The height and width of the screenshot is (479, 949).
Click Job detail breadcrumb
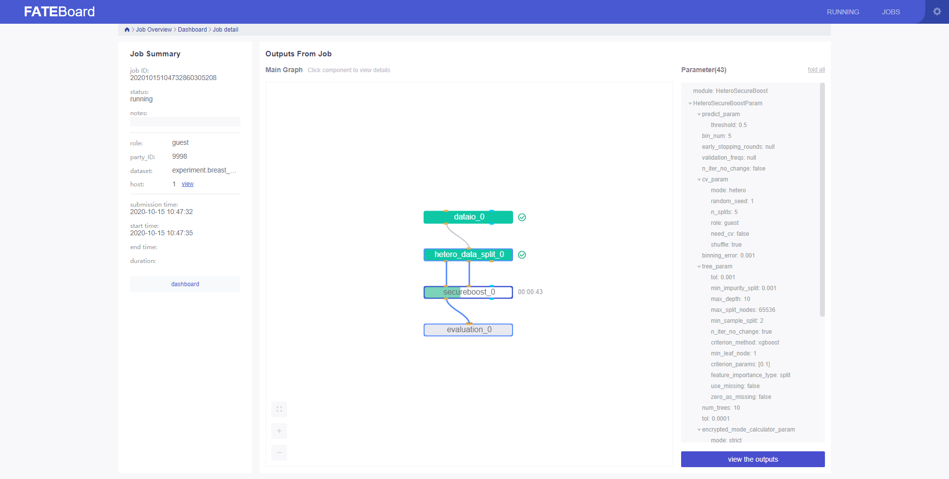pos(225,30)
